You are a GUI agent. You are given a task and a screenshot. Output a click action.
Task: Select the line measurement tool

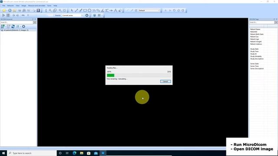[x=76, y=10]
